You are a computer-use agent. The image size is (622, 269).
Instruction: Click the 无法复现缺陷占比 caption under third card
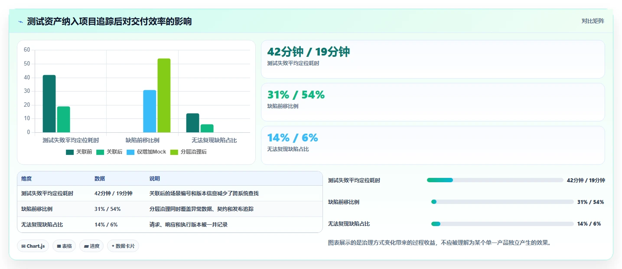pyautogui.click(x=288, y=149)
